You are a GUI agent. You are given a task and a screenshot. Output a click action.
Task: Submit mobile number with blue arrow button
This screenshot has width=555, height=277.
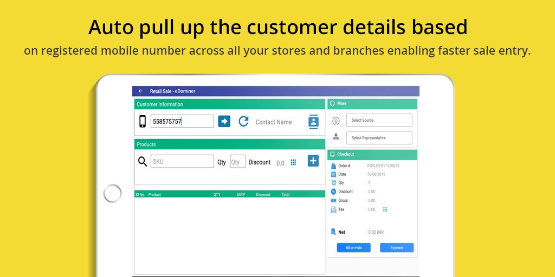tap(224, 121)
